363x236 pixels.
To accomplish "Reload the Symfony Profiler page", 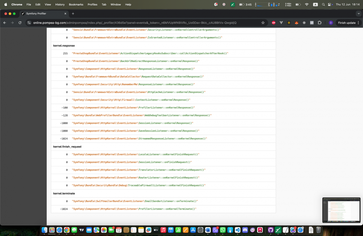I will pos(20,22).
